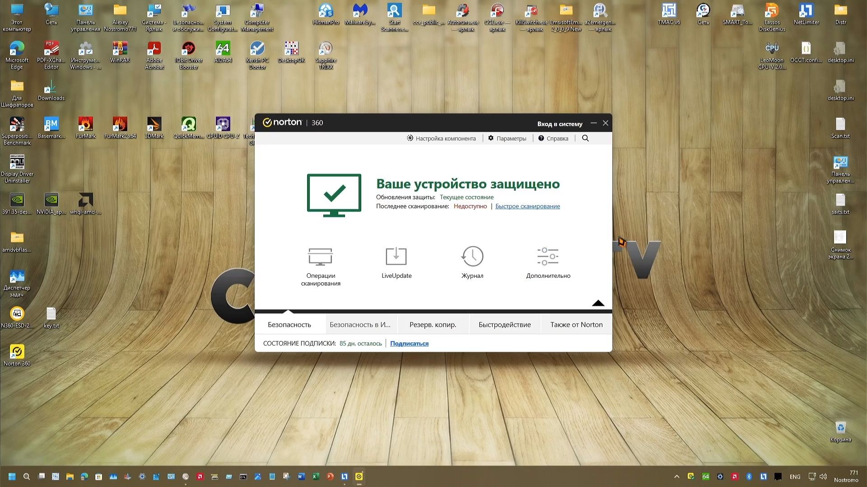Select the PDF-XChange Editor desktop icon

[51, 55]
